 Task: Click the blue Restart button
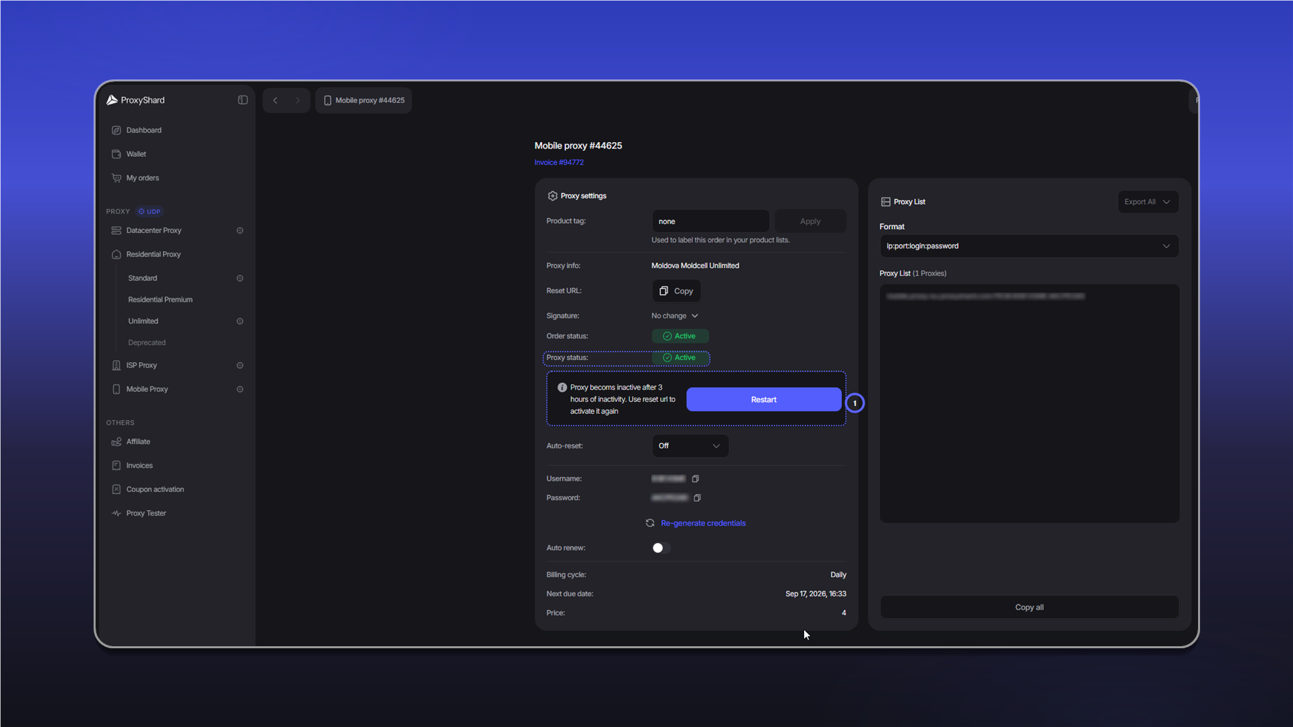pyautogui.click(x=764, y=399)
